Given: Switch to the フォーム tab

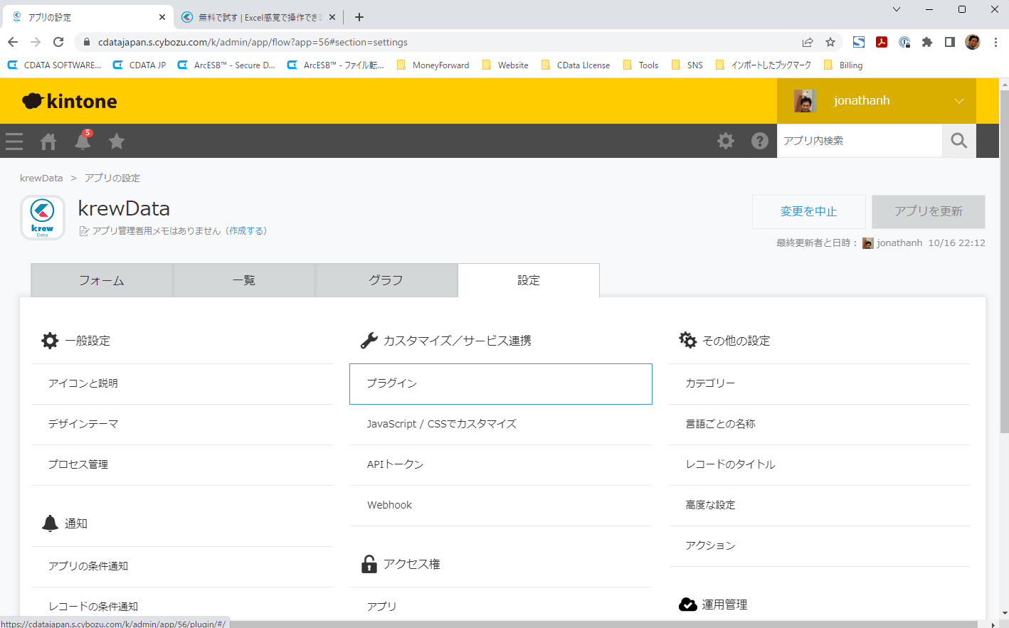Looking at the screenshot, I should (x=102, y=280).
